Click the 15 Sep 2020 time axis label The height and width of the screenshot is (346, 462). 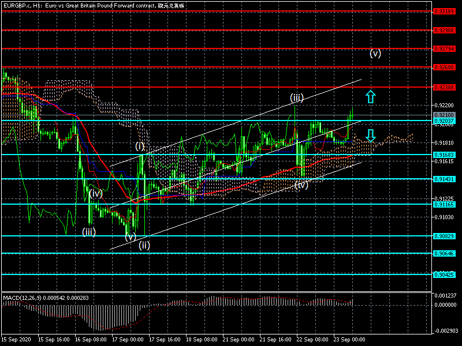[16, 339]
